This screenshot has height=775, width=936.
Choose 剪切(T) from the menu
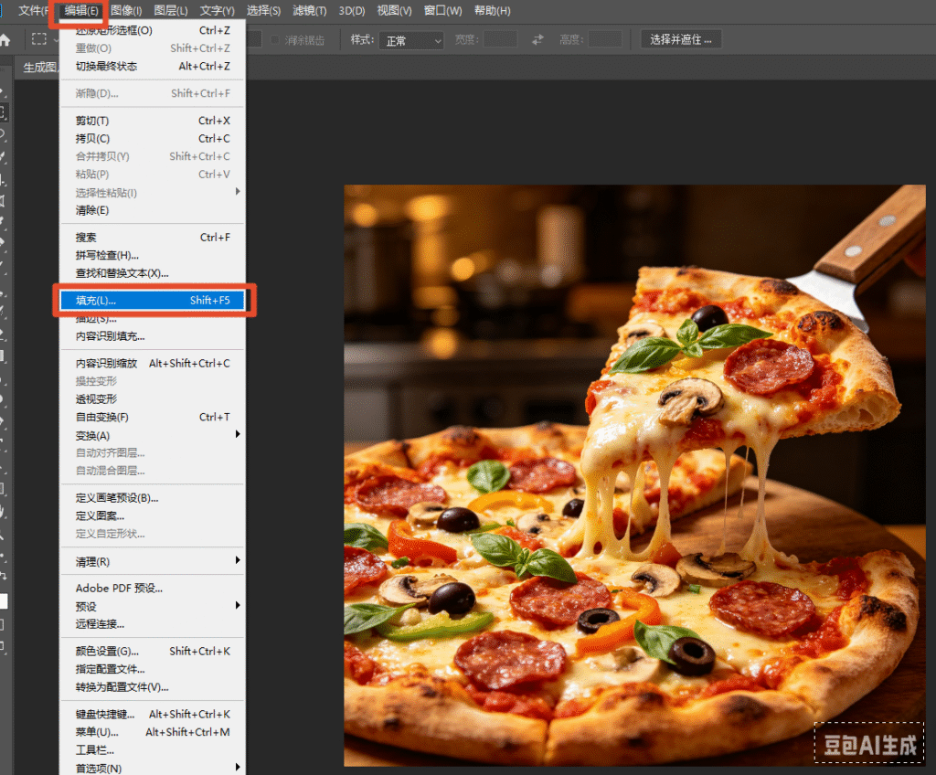pyautogui.click(x=153, y=121)
